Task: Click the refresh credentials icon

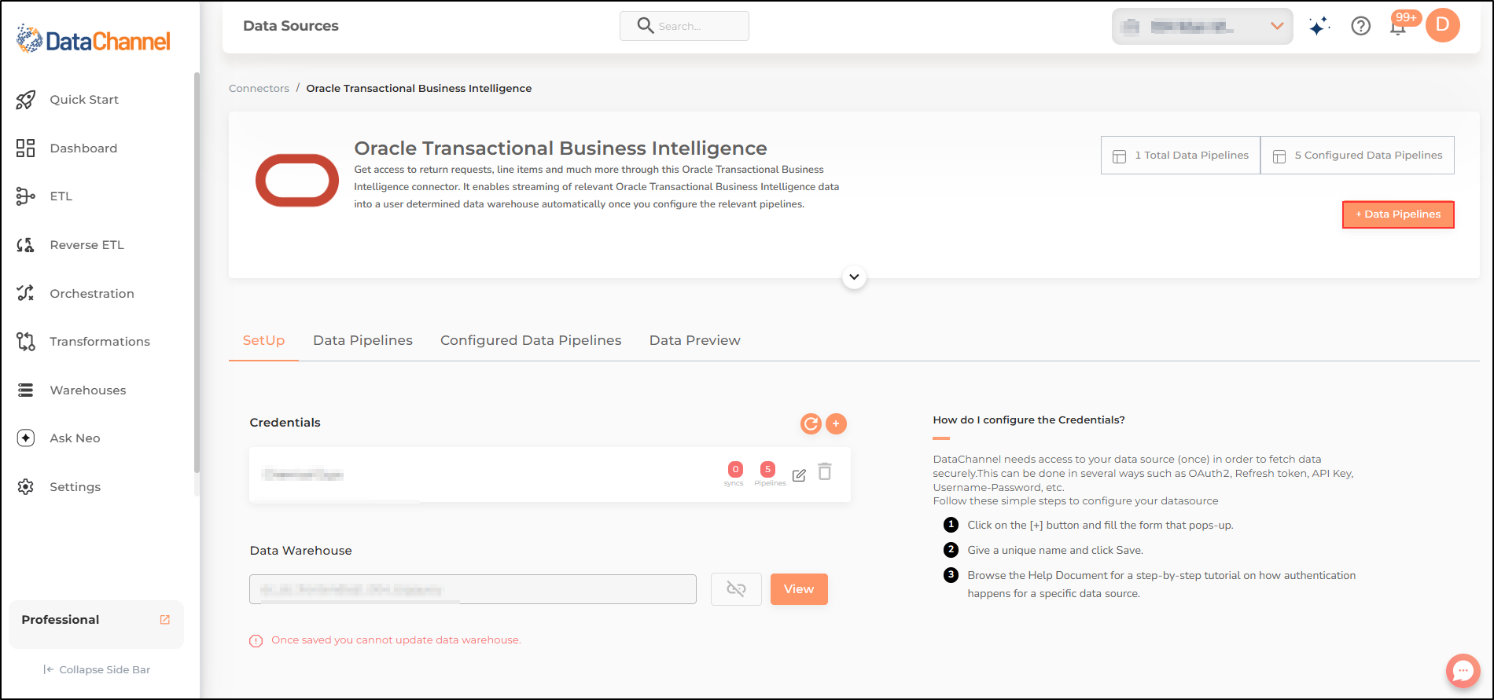Action: click(x=811, y=424)
